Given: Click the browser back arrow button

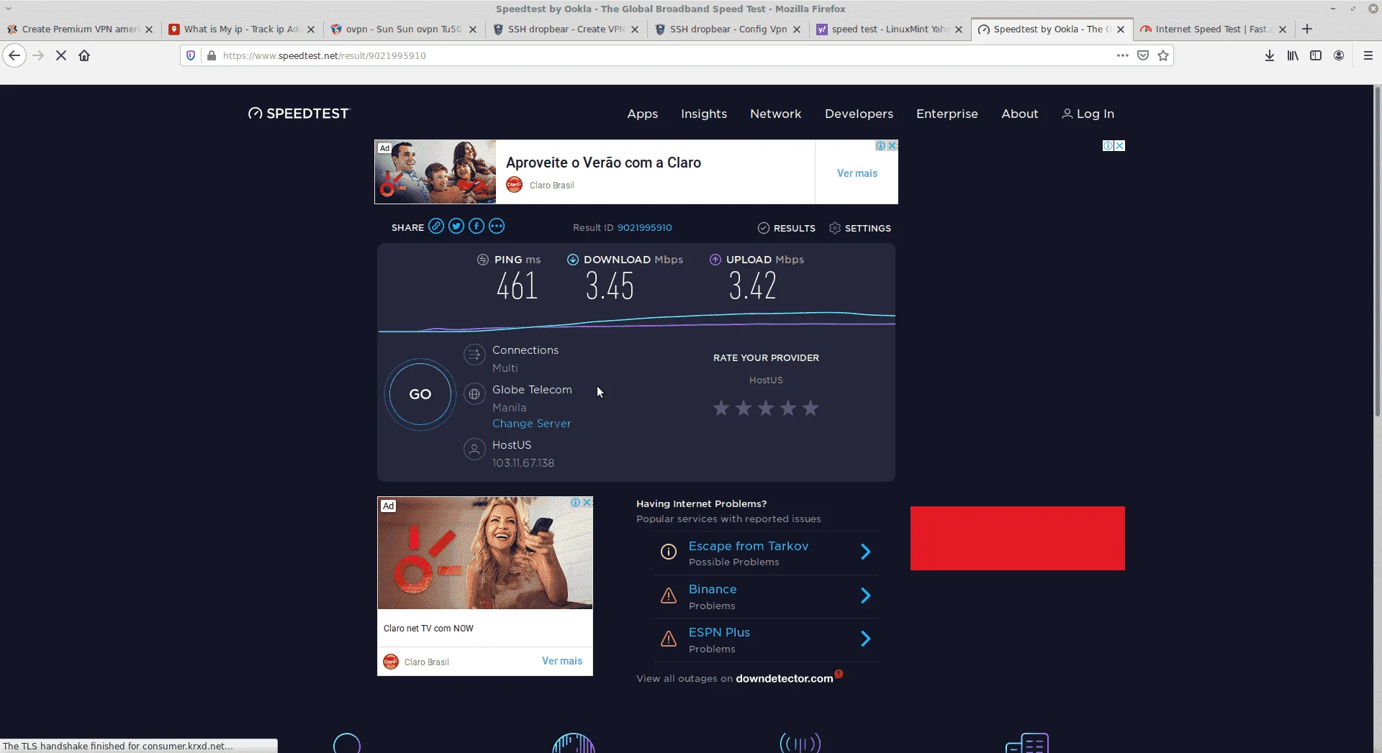Looking at the screenshot, I should click(14, 55).
